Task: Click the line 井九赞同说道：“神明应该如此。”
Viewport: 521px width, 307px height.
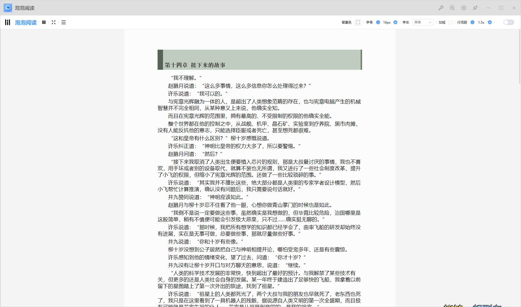Action: click(208, 197)
